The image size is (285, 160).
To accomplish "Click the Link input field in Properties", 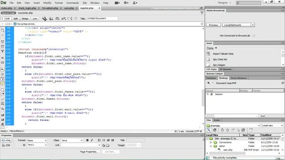I will 81,145.
